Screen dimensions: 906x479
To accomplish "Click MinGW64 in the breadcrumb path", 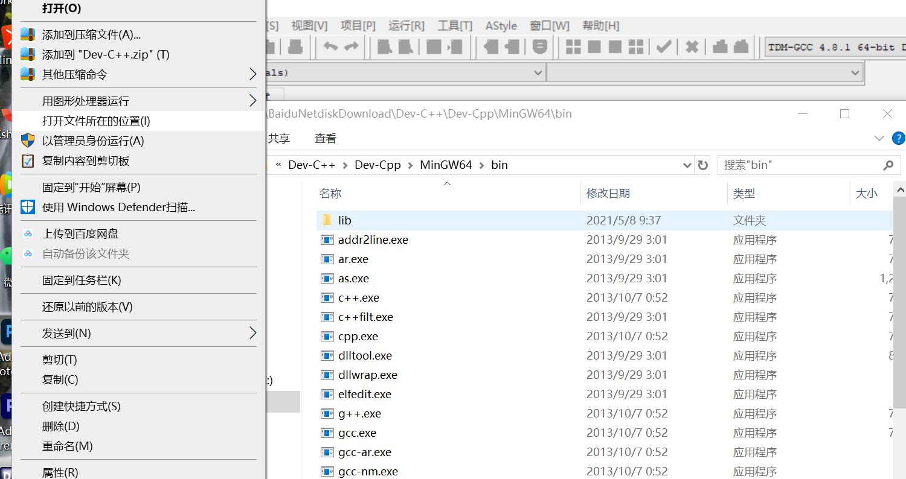I will 446,165.
